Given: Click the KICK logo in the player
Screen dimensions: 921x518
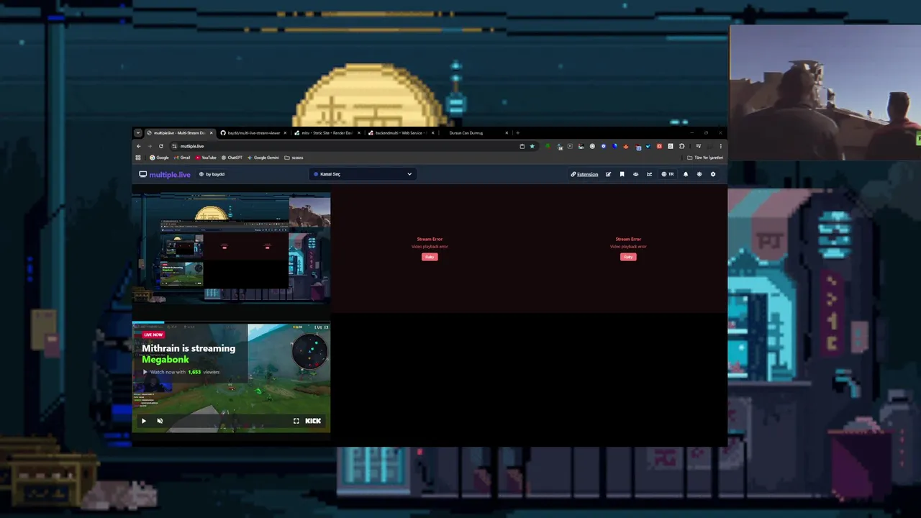Looking at the screenshot, I should click(x=313, y=421).
